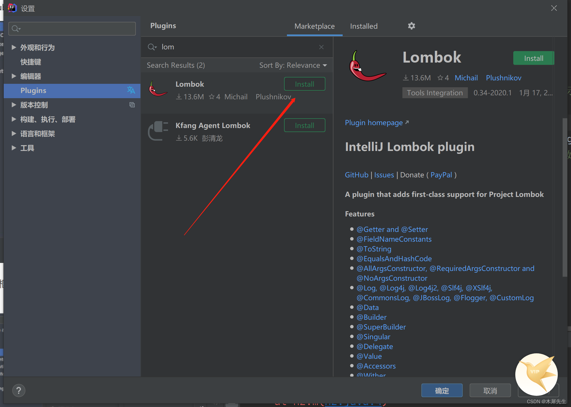Image resolution: width=571 pixels, height=407 pixels.
Task: Switch to the Marketplace tab
Action: tap(315, 26)
